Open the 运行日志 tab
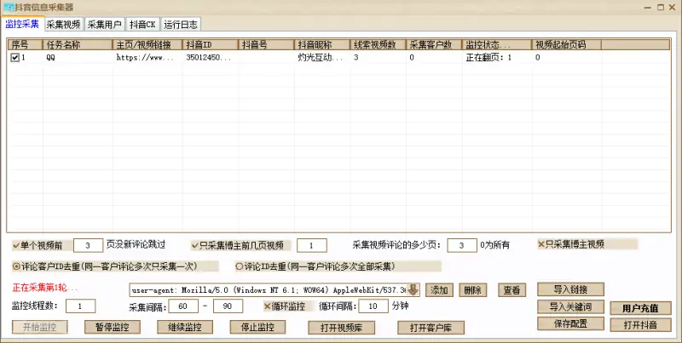 pyautogui.click(x=181, y=24)
